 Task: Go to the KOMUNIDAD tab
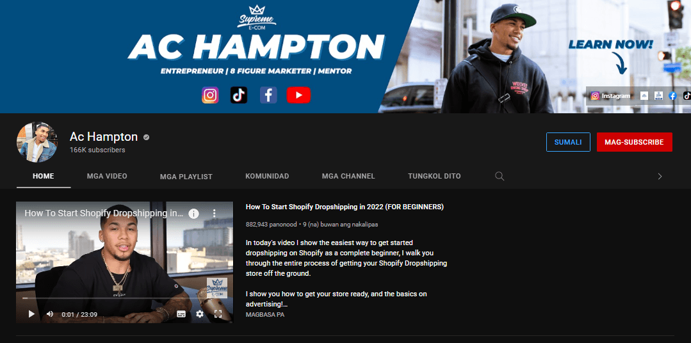(267, 176)
